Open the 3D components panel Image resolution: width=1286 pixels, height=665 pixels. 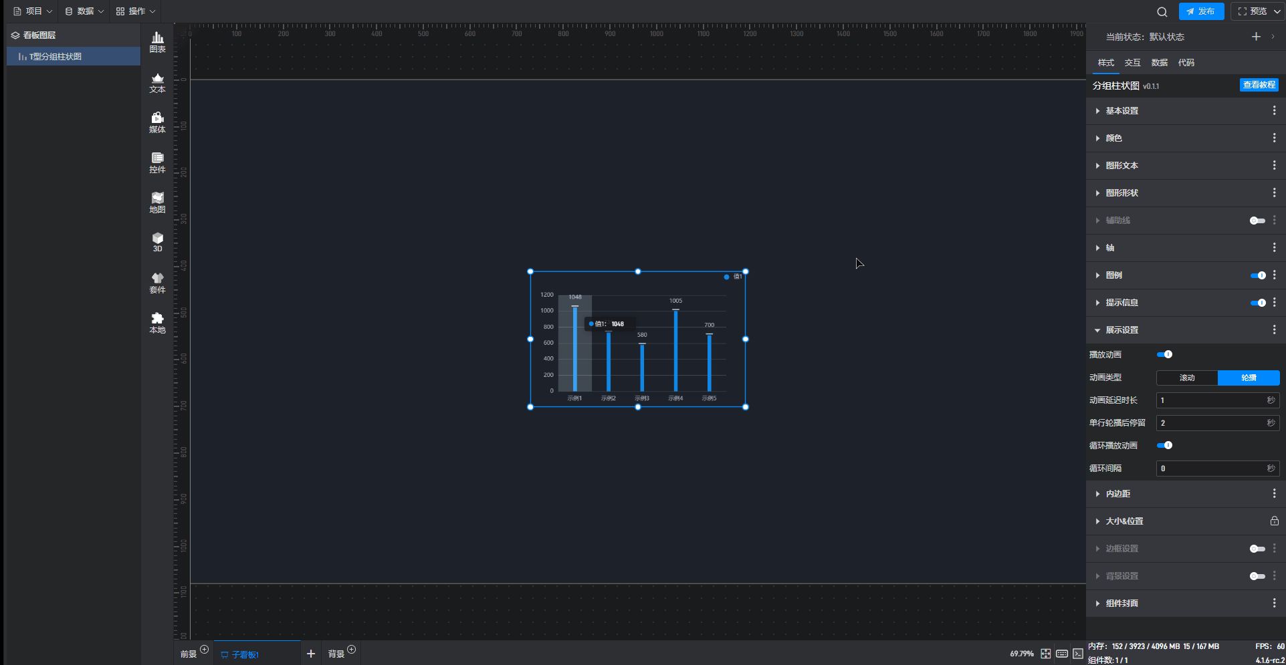click(157, 242)
